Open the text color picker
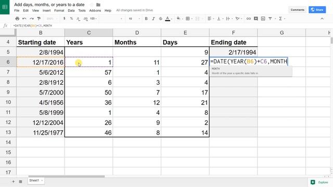Screen dimensions: 333x187 [168, 19]
